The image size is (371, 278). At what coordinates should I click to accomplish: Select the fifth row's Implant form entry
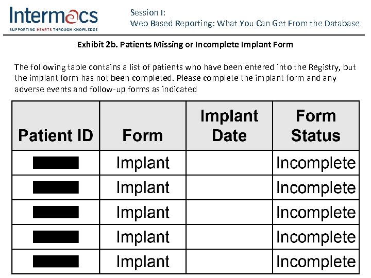(143, 261)
